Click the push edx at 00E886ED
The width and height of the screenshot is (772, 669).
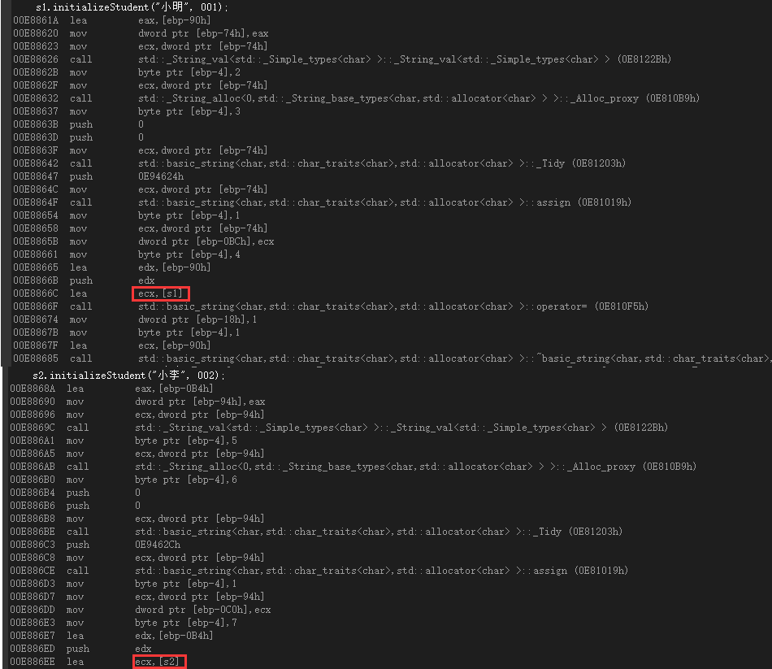click(80, 649)
